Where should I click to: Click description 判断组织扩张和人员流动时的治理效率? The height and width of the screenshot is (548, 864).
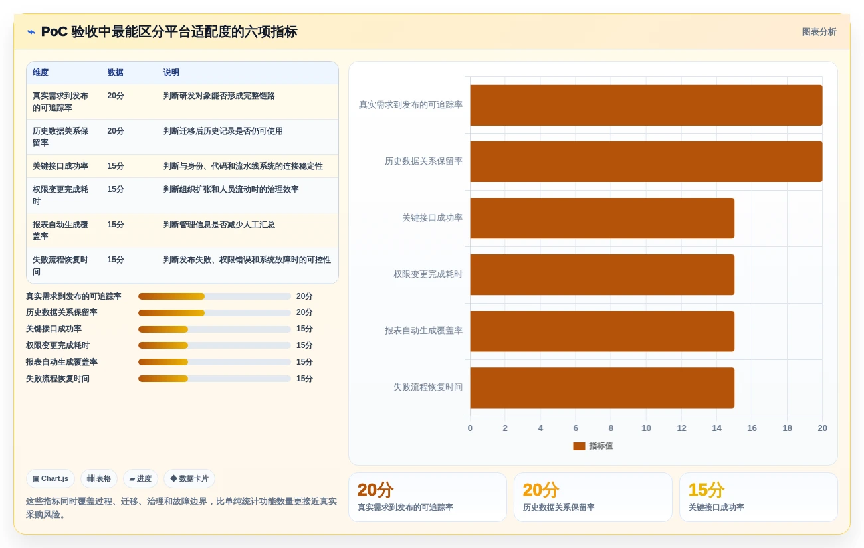(x=231, y=189)
